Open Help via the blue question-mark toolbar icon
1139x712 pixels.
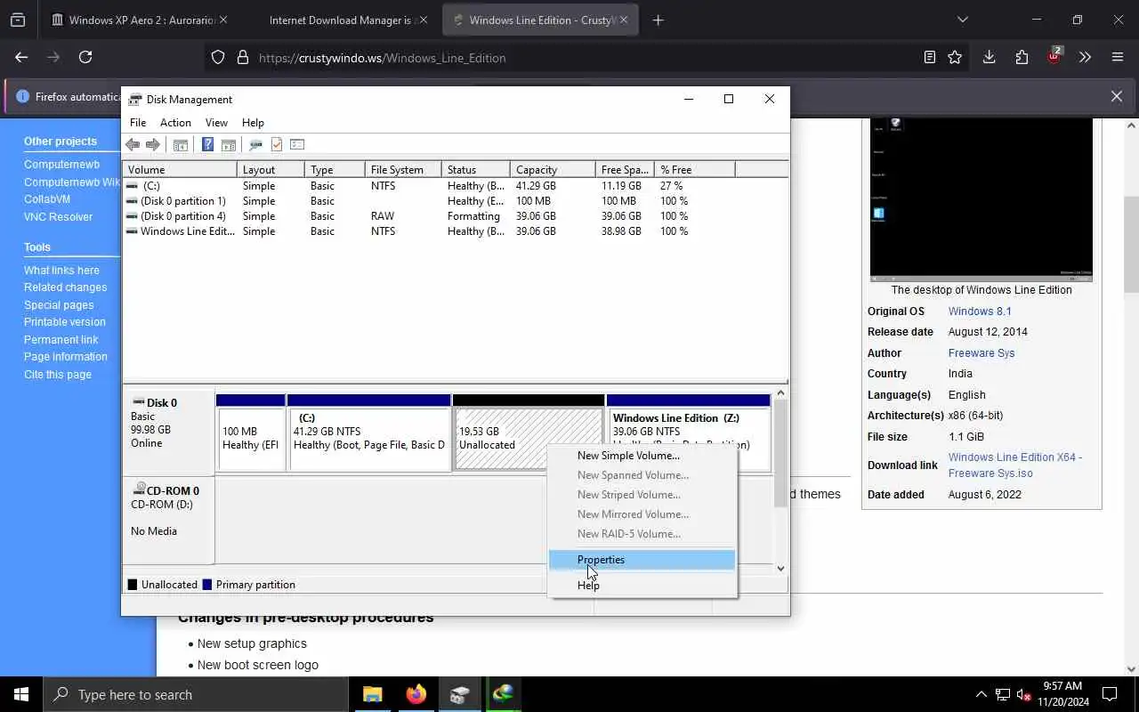point(207,144)
